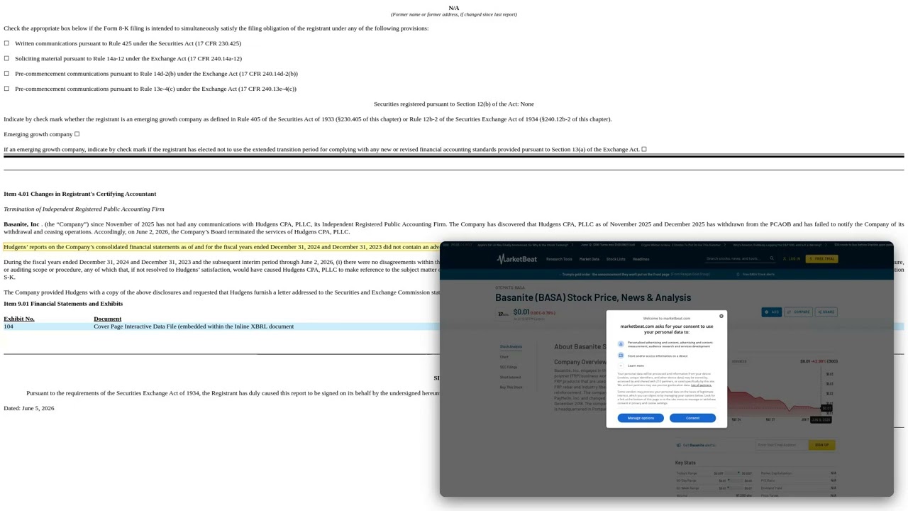The image size is (908, 511).
Task: Click Dated: June 5, 2026 text
Action: tap(29, 408)
